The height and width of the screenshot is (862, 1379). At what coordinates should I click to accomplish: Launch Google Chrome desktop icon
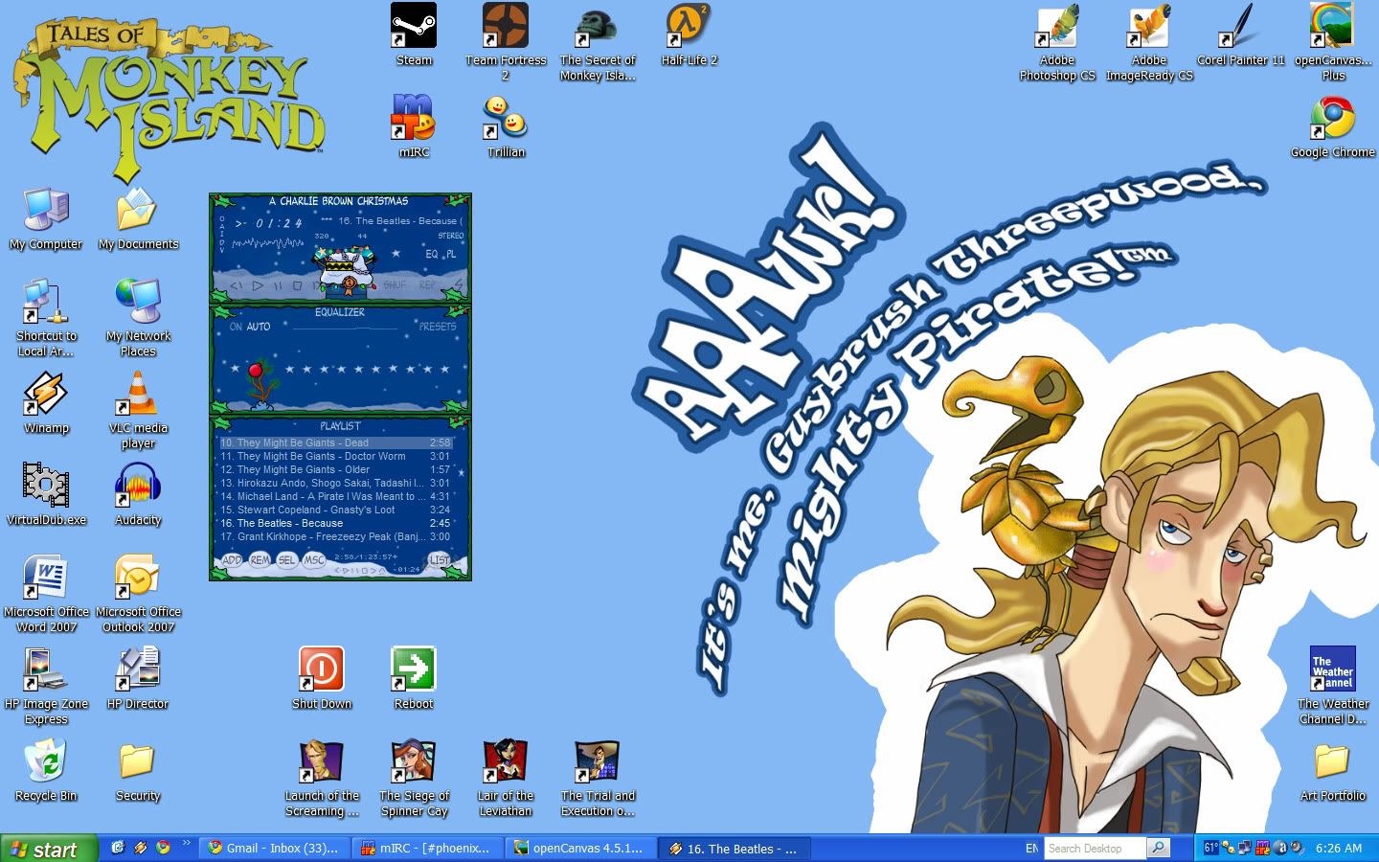pyautogui.click(x=1333, y=126)
